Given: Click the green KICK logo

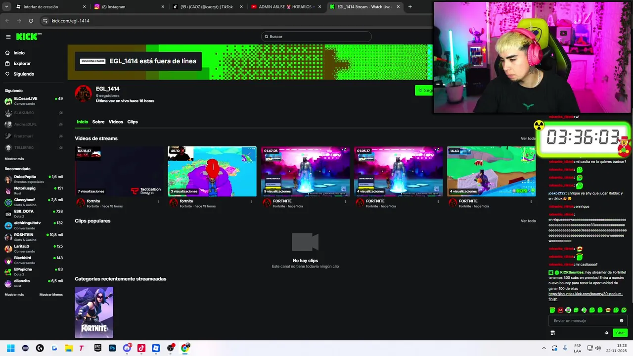Looking at the screenshot, I should tap(29, 37).
